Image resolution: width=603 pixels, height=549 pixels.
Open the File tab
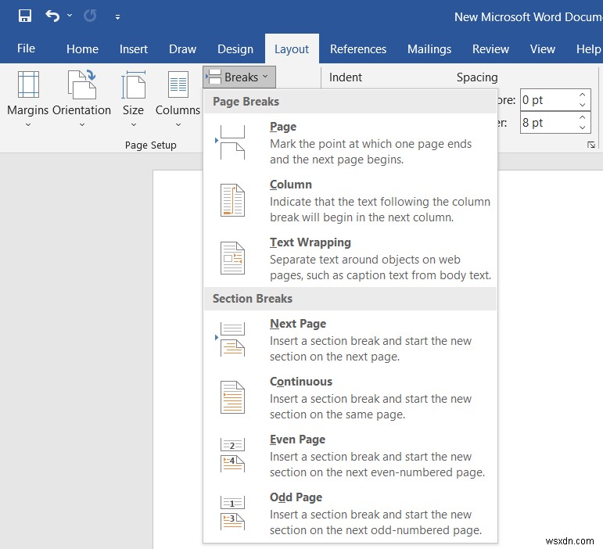(26, 48)
